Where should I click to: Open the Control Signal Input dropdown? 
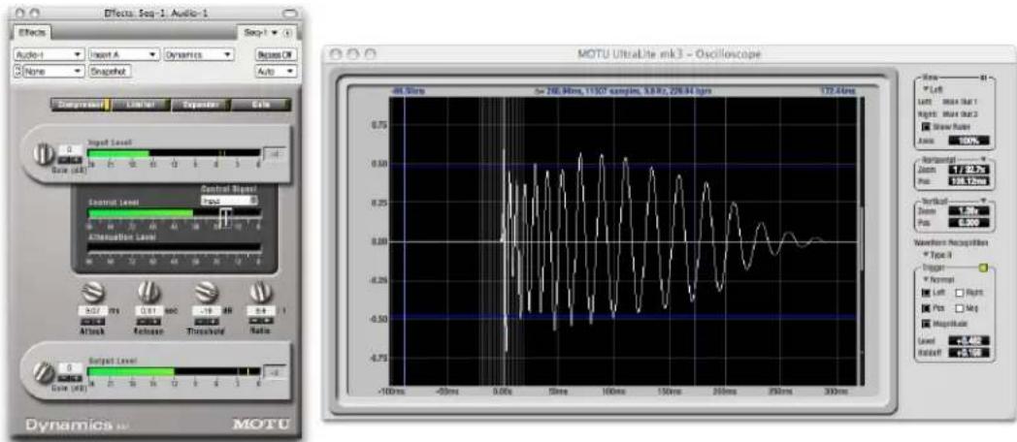pos(228,201)
